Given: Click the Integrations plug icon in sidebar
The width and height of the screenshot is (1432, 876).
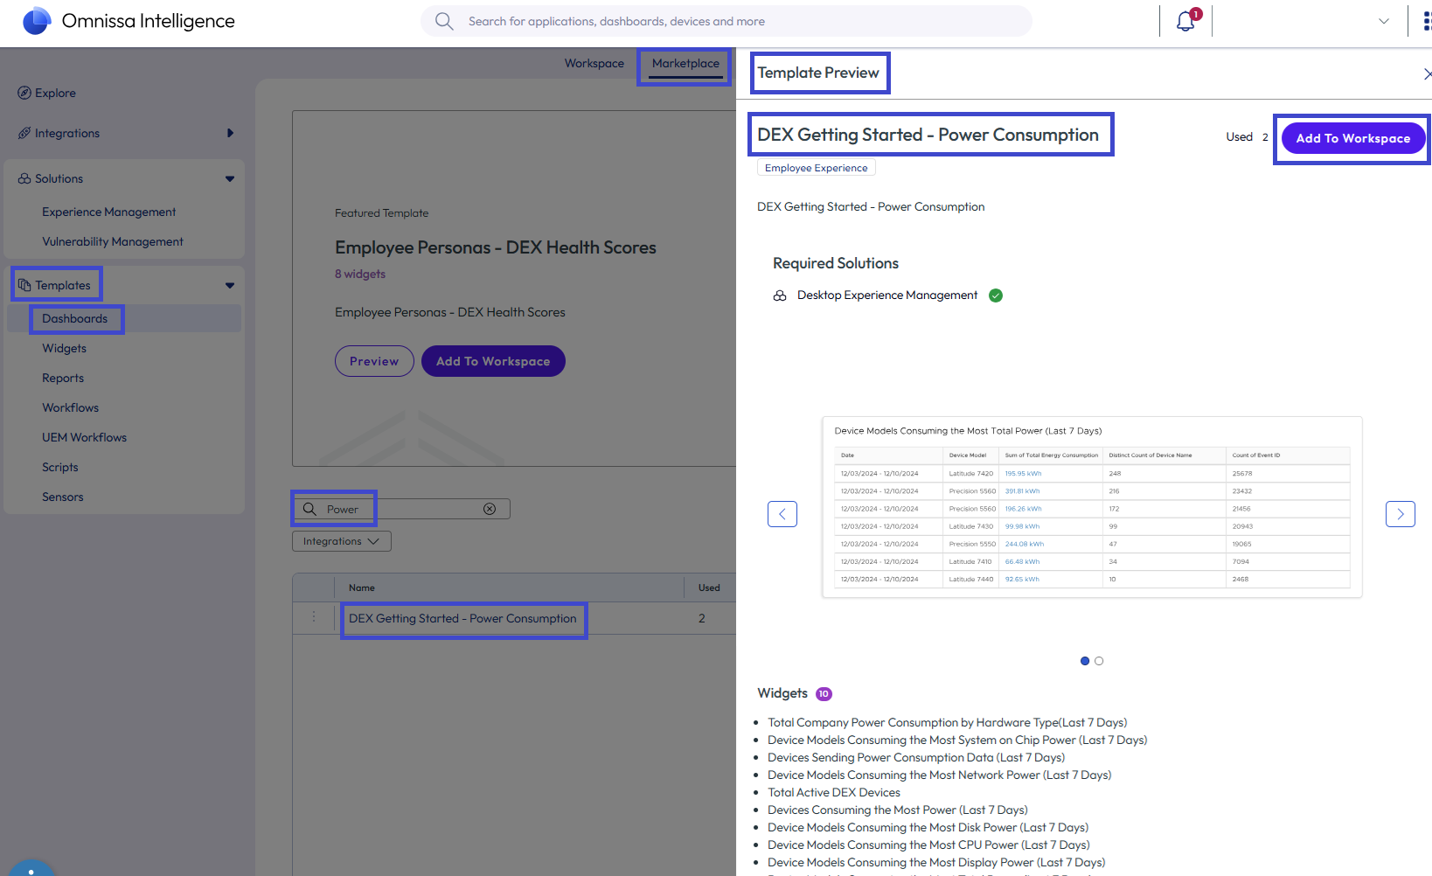Looking at the screenshot, I should pyautogui.click(x=24, y=133).
